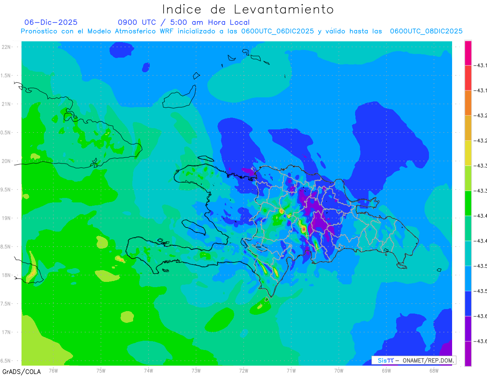Click the "75W" longitude label

[x=101, y=370]
